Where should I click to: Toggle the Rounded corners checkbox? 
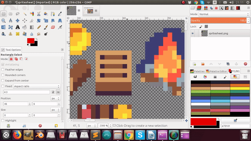[x=3, y=75]
